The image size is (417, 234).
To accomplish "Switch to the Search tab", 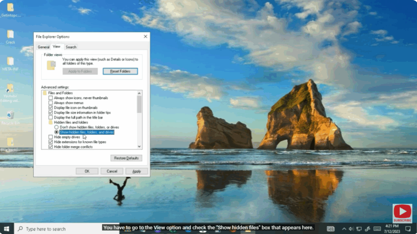I will pos(71,47).
